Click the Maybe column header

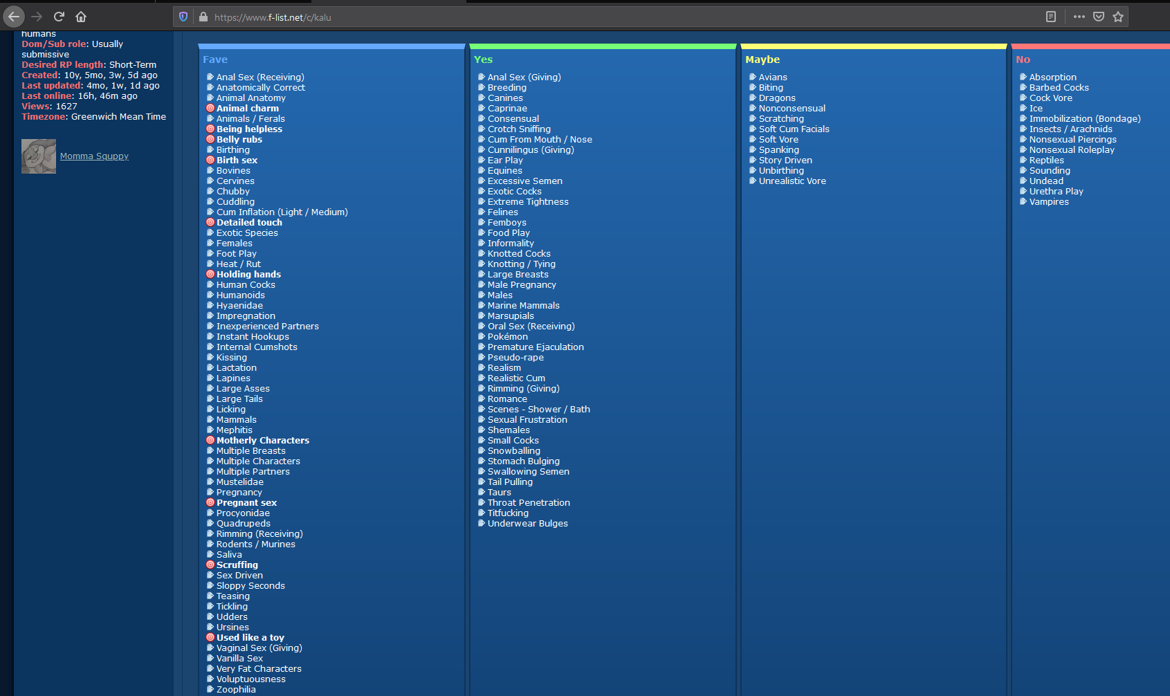coord(762,59)
